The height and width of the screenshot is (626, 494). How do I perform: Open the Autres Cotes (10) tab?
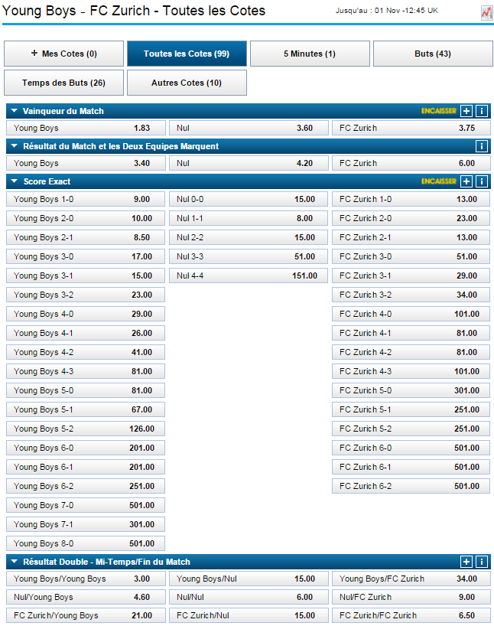187,83
